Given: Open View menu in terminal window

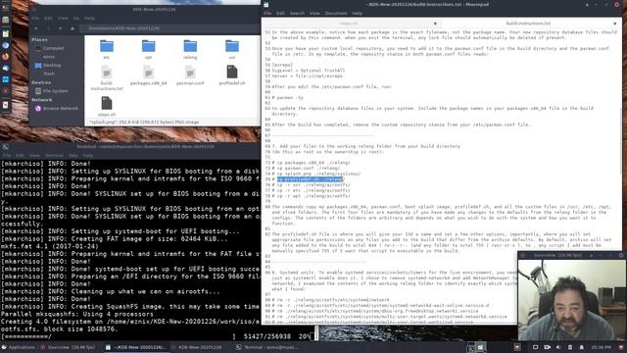Looking at the screenshot, I should (34, 155).
